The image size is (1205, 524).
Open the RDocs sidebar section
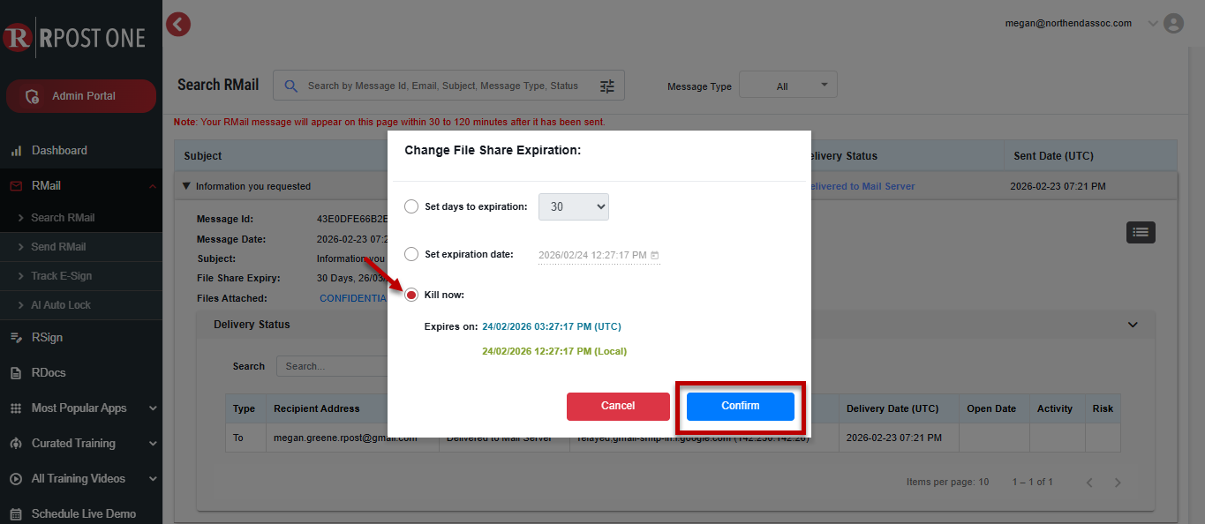(49, 373)
